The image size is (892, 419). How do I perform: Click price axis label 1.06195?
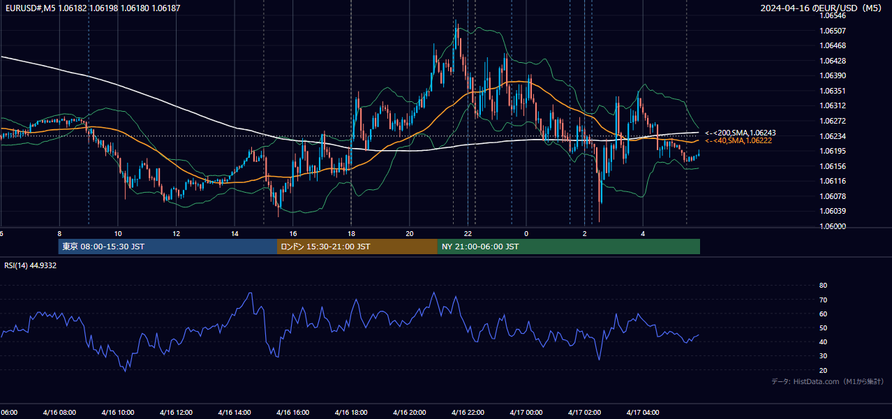click(x=833, y=151)
